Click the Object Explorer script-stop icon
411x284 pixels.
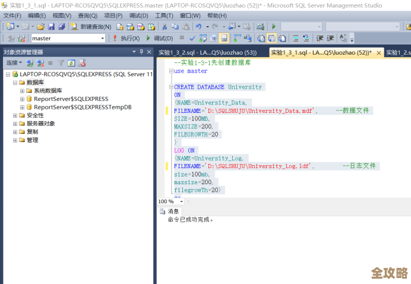click(x=82, y=63)
